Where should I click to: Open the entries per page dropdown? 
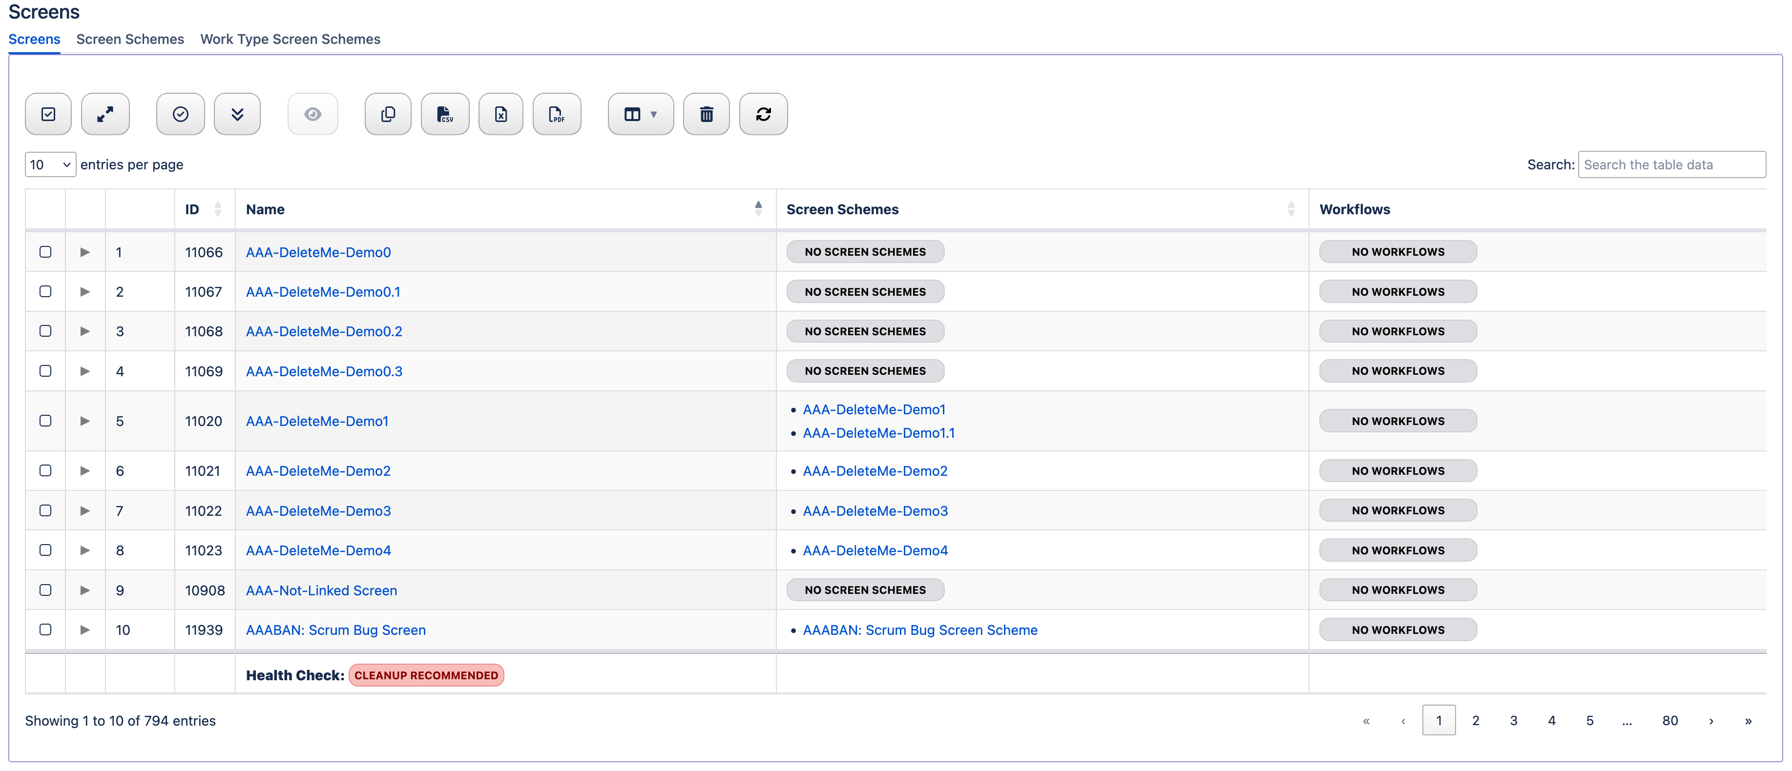pyautogui.click(x=50, y=165)
